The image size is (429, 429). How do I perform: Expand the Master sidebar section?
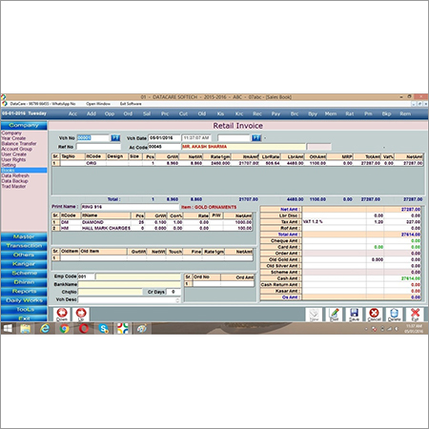(x=24, y=236)
